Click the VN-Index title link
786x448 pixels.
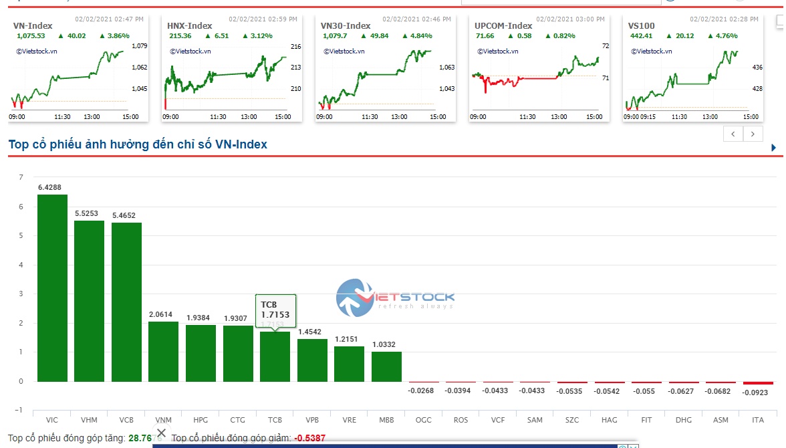(x=33, y=26)
